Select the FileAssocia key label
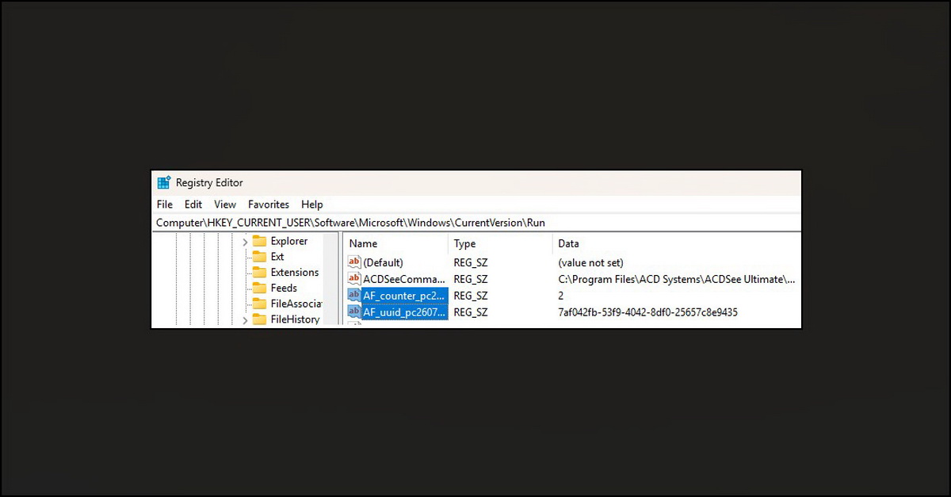 [x=296, y=304]
